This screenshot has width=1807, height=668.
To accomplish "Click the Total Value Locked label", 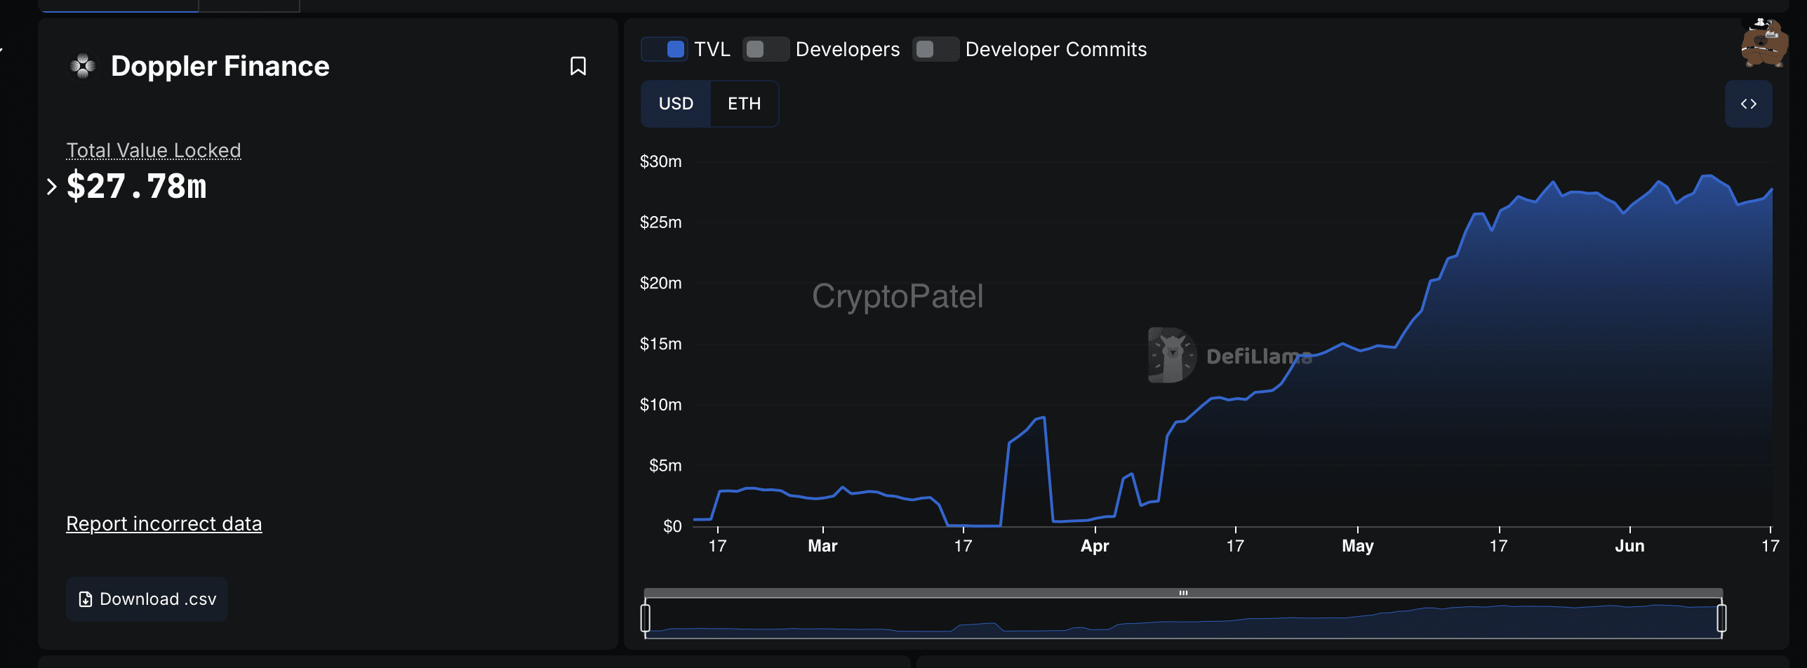I will 153,150.
